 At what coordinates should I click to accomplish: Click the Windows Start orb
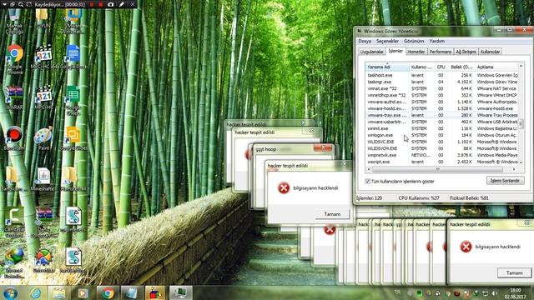pos(11,292)
